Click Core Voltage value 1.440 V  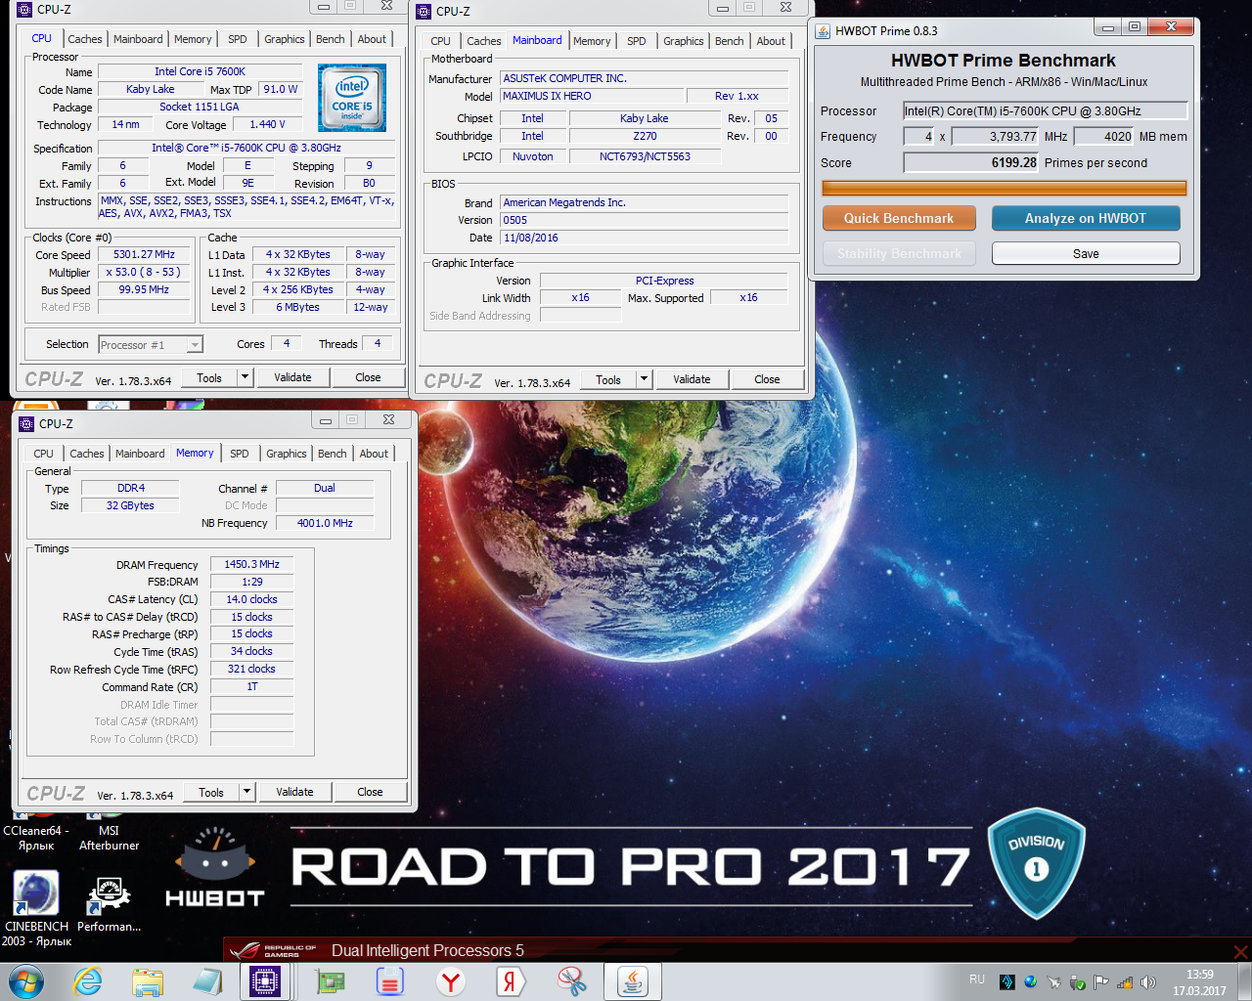[x=267, y=124]
